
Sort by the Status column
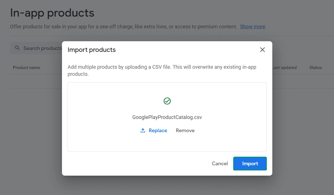click(315, 68)
